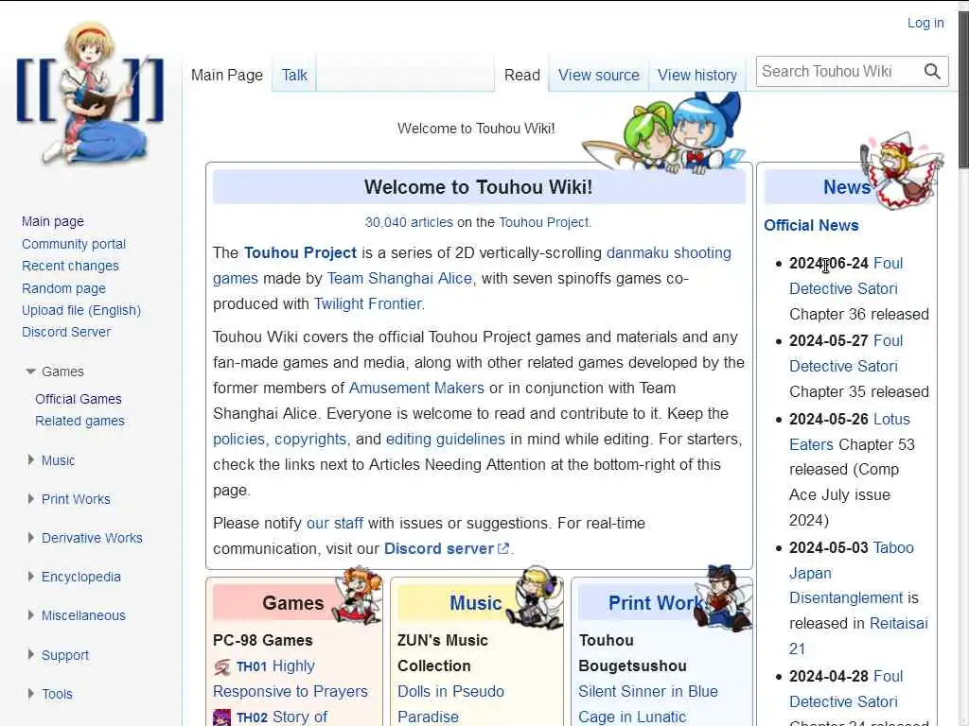
Task: Open the Twilight Frontier link
Action: tap(368, 303)
